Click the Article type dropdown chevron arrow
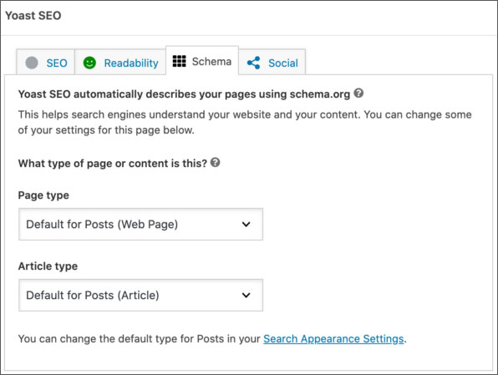The image size is (498, 375). pos(246,295)
